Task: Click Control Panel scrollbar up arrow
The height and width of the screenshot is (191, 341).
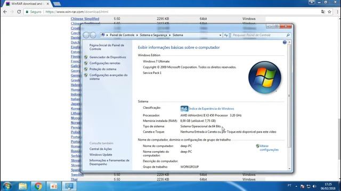Action: point(289,42)
